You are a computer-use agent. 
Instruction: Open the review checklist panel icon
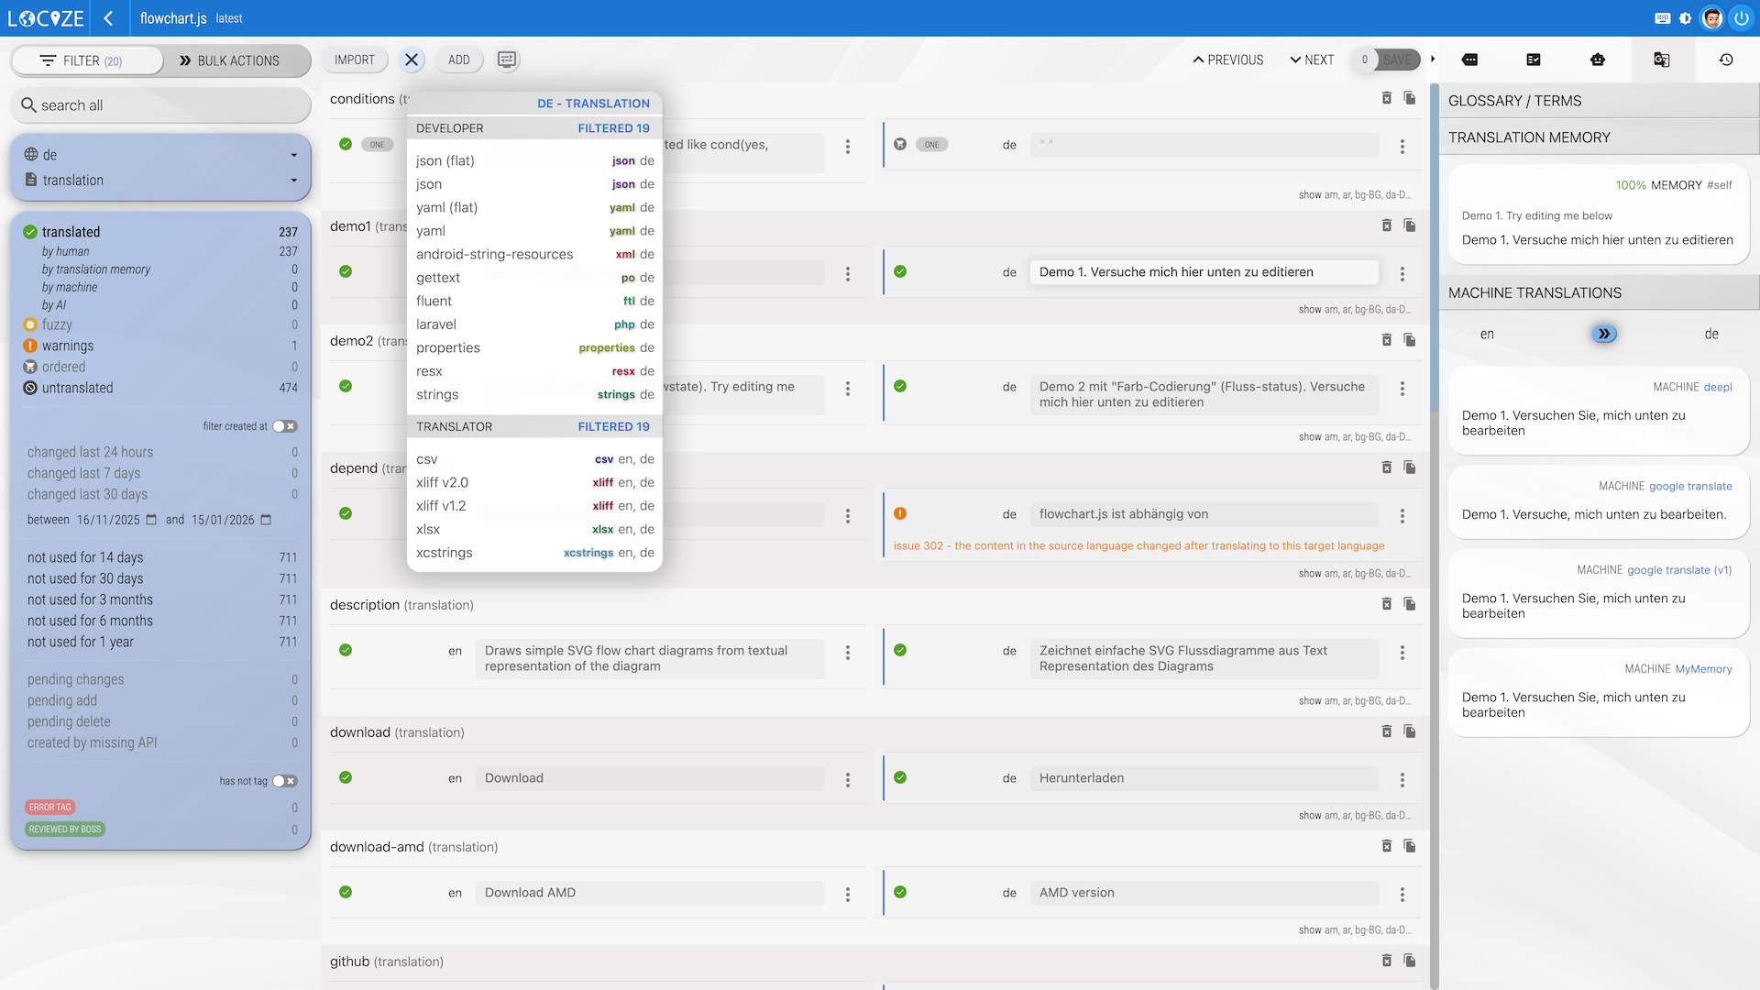(x=1534, y=60)
